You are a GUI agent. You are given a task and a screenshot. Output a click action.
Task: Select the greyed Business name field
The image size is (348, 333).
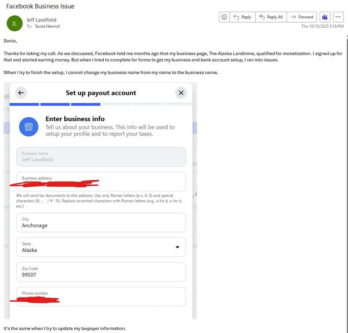click(101, 157)
